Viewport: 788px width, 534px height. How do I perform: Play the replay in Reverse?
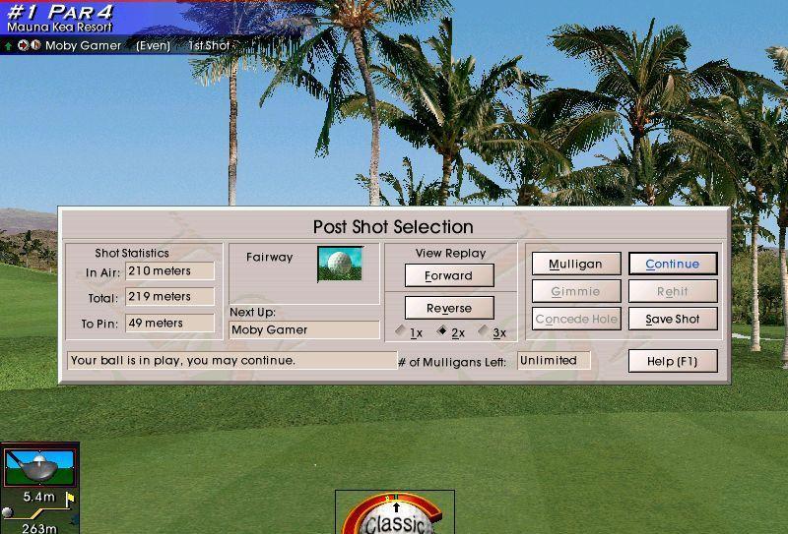click(x=448, y=309)
